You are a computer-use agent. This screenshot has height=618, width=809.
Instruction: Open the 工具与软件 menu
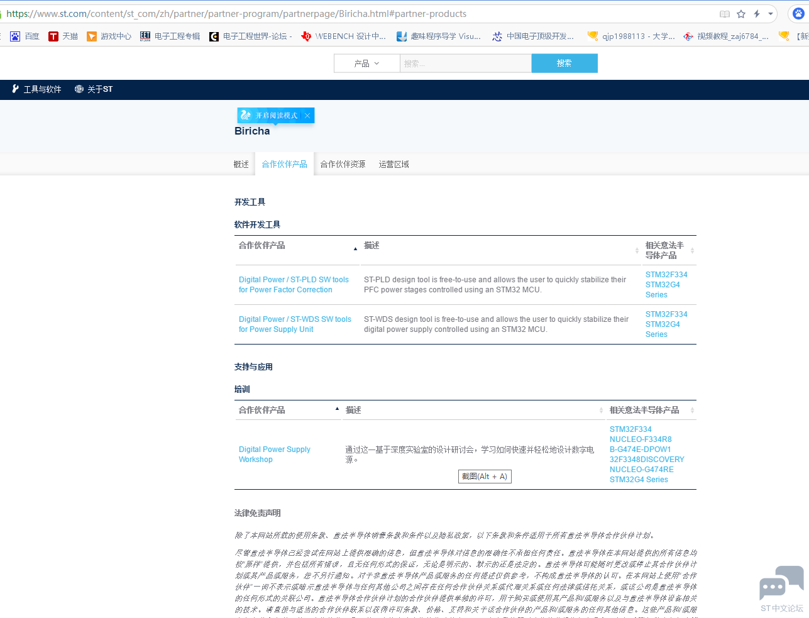click(x=36, y=89)
